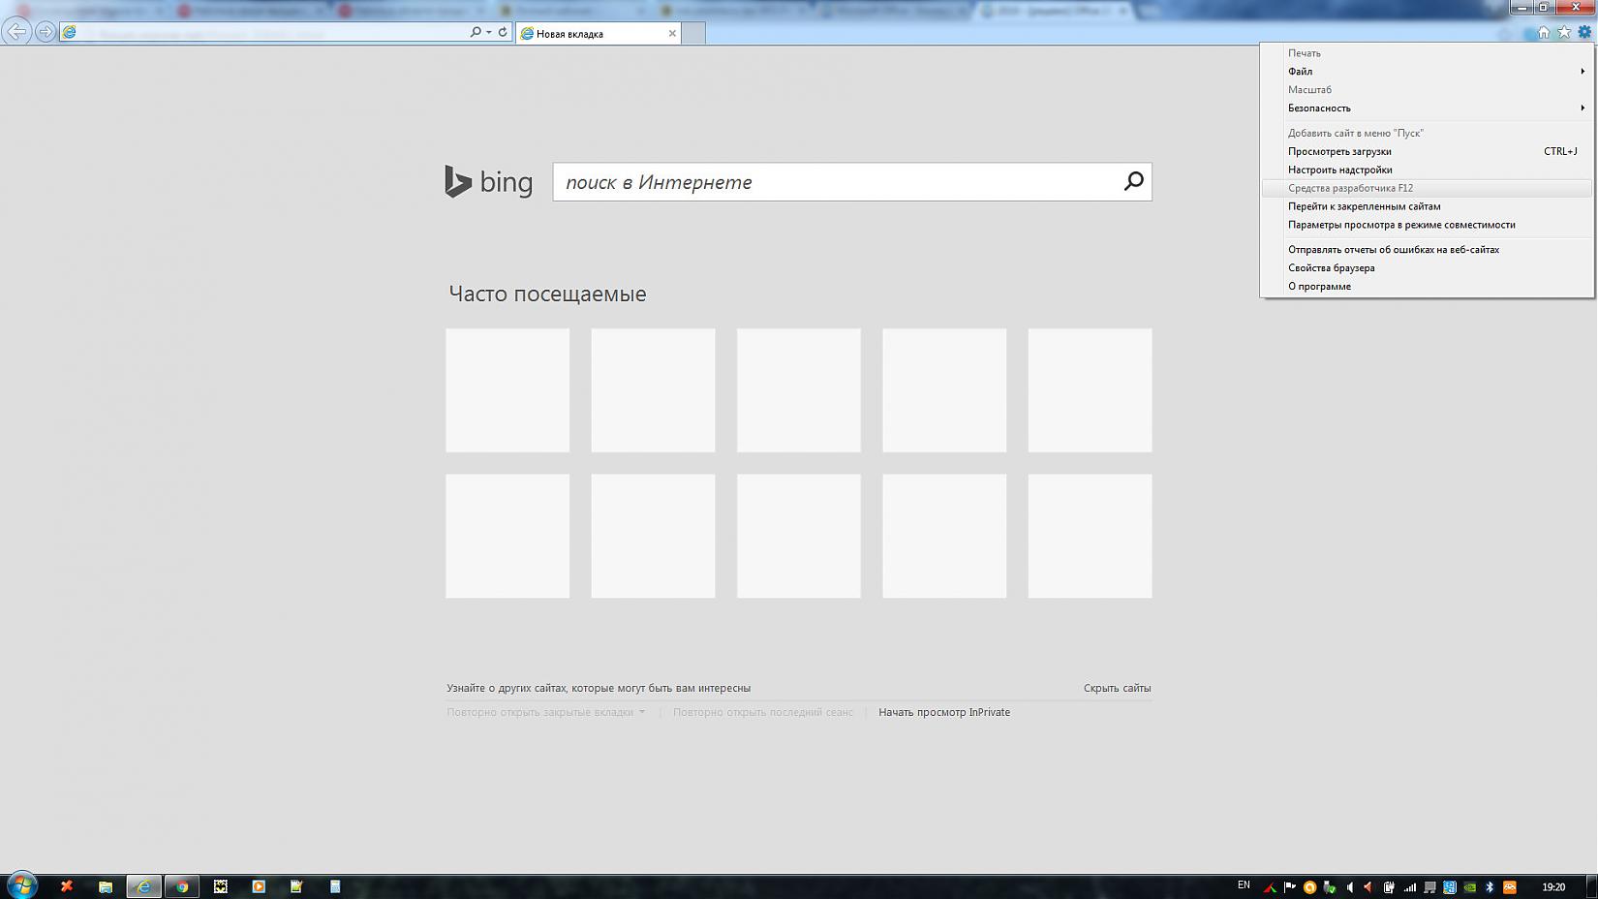This screenshot has width=1598, height=899.
Task: Click the Show Desktop strip beside clock
Action: [x=1591, y=886]
